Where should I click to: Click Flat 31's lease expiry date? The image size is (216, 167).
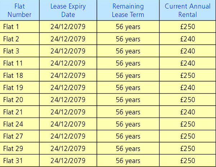click(68, 161)
